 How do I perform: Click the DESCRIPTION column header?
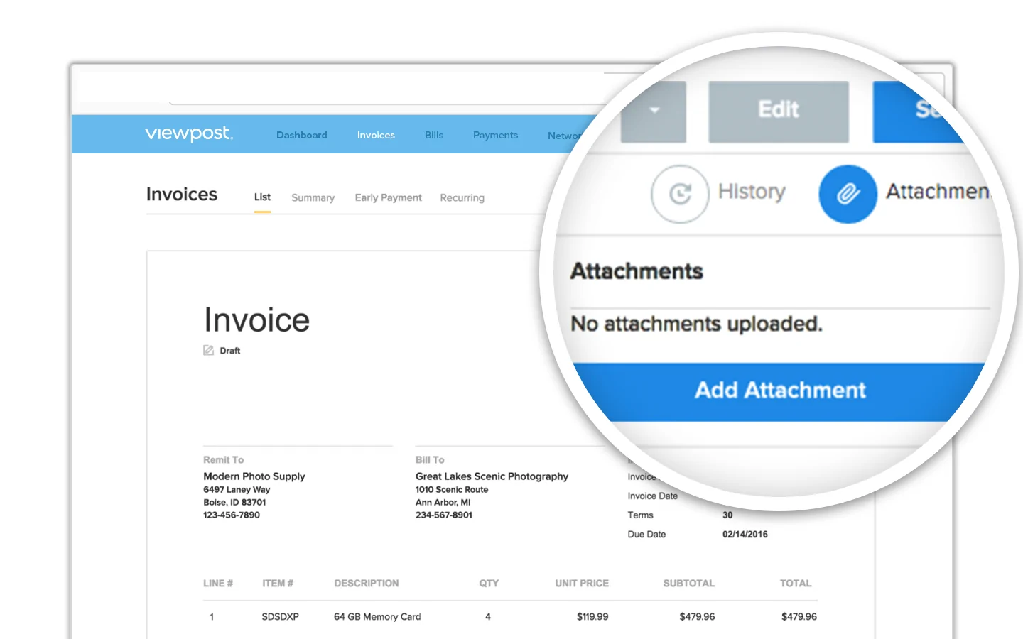(367, 584)
